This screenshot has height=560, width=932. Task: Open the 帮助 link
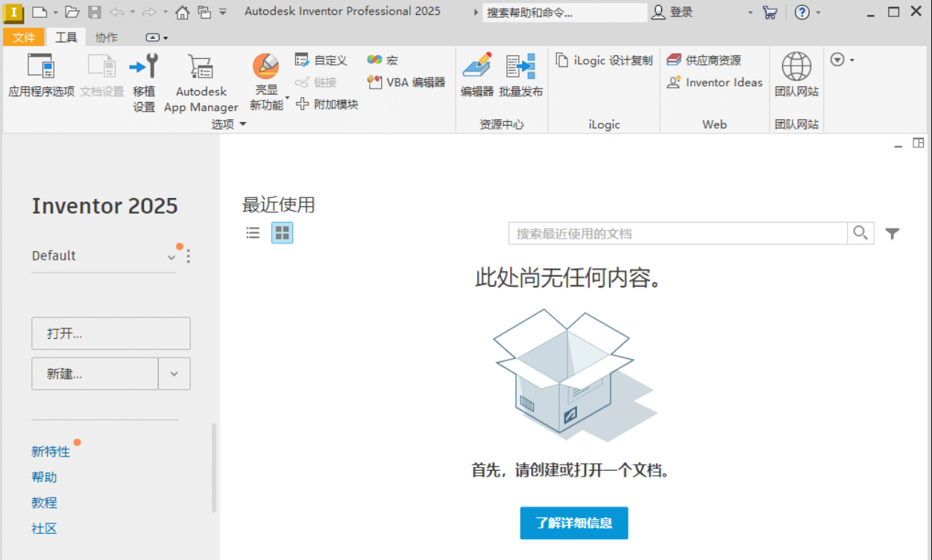pos(44,477)
